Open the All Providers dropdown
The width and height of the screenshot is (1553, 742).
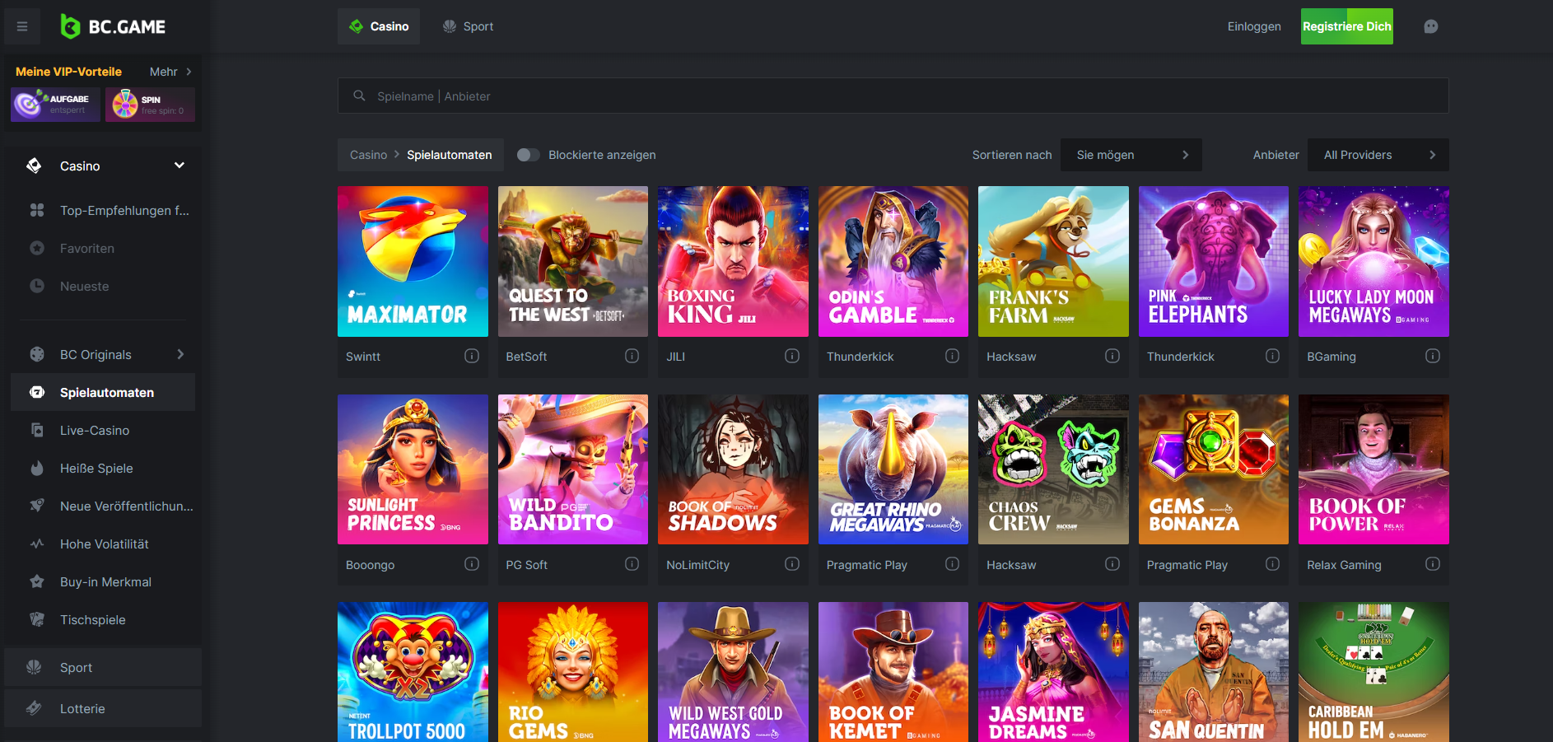tap(1378, 155)
